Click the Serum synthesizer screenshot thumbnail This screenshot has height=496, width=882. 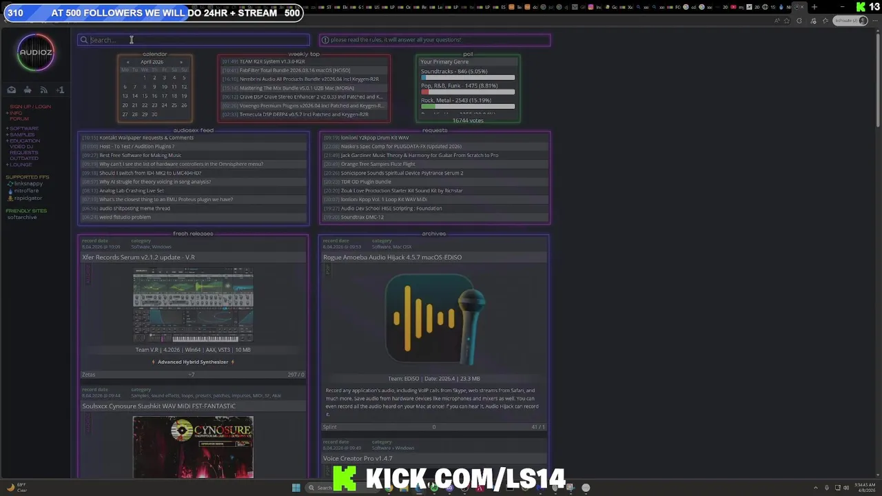(193, 305)
